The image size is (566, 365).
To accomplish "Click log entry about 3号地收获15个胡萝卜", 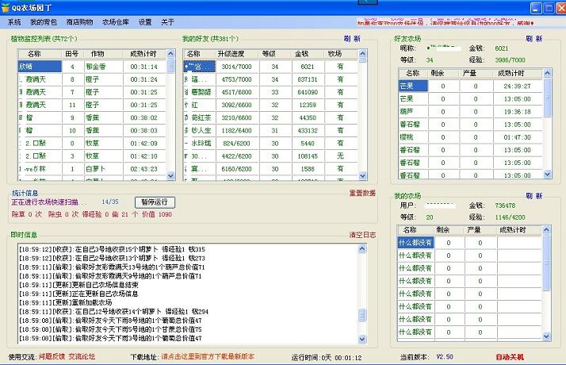I will click(112, 249).
